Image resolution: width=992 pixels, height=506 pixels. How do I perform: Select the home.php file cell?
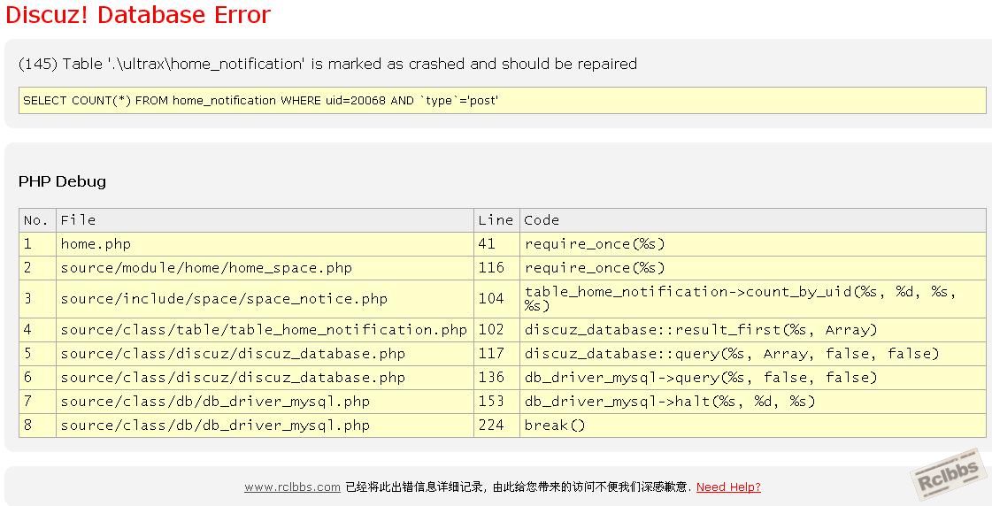tap(265, 244)
